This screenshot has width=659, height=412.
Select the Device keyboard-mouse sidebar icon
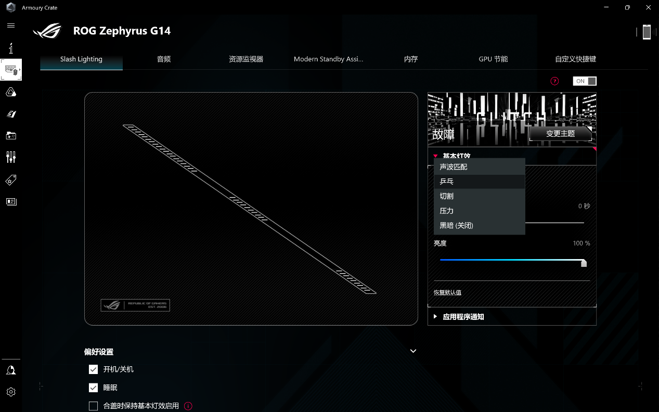point(11,70)
